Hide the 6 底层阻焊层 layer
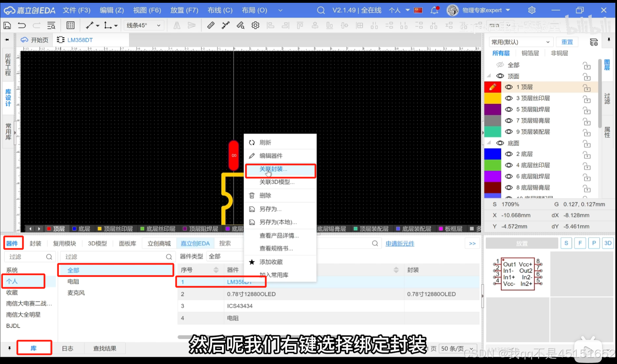The width and height of the screenshot is (617, 364). 509,176
